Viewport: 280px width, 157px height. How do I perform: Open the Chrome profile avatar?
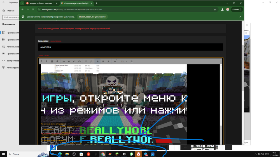pyautogui.click(x=227, y=9)
